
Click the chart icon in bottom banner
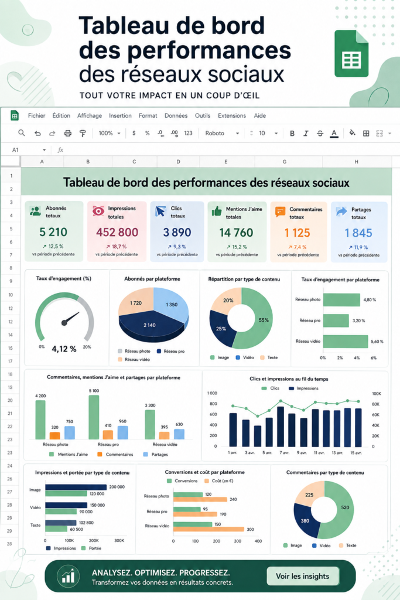(x=68, y=575)
